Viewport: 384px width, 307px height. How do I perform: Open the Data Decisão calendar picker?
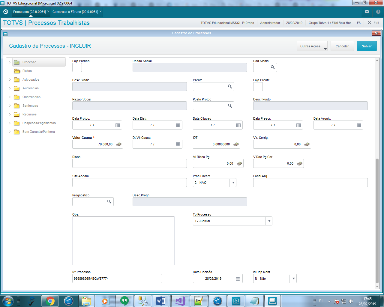pyautogui.click(x=238, y=279)
